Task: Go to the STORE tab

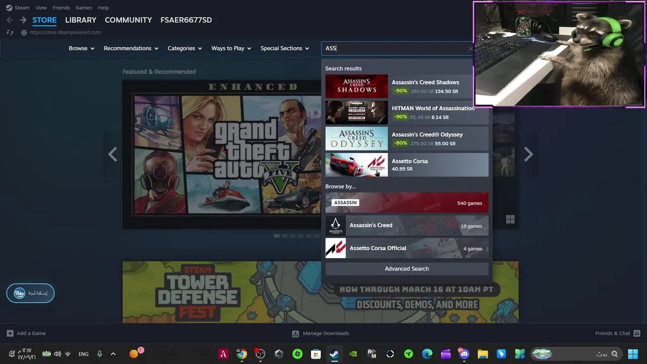Action: coord(44,20)
